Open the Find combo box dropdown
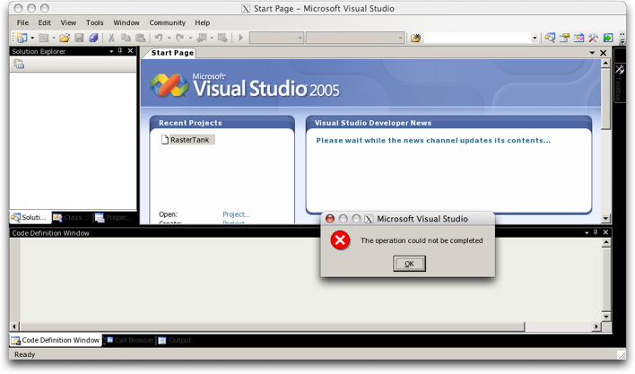Screen dimensions: 635x374 pos(535,38)
